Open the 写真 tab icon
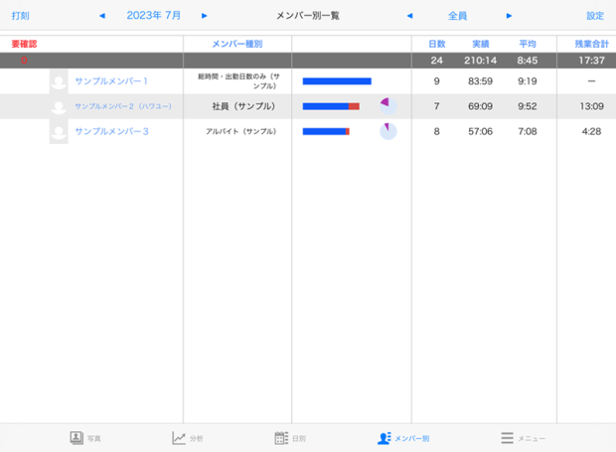616x452 pixels. (x=77, y=438)
